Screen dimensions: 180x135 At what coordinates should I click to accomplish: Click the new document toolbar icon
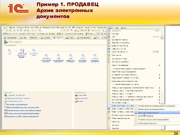click(4, 30)
